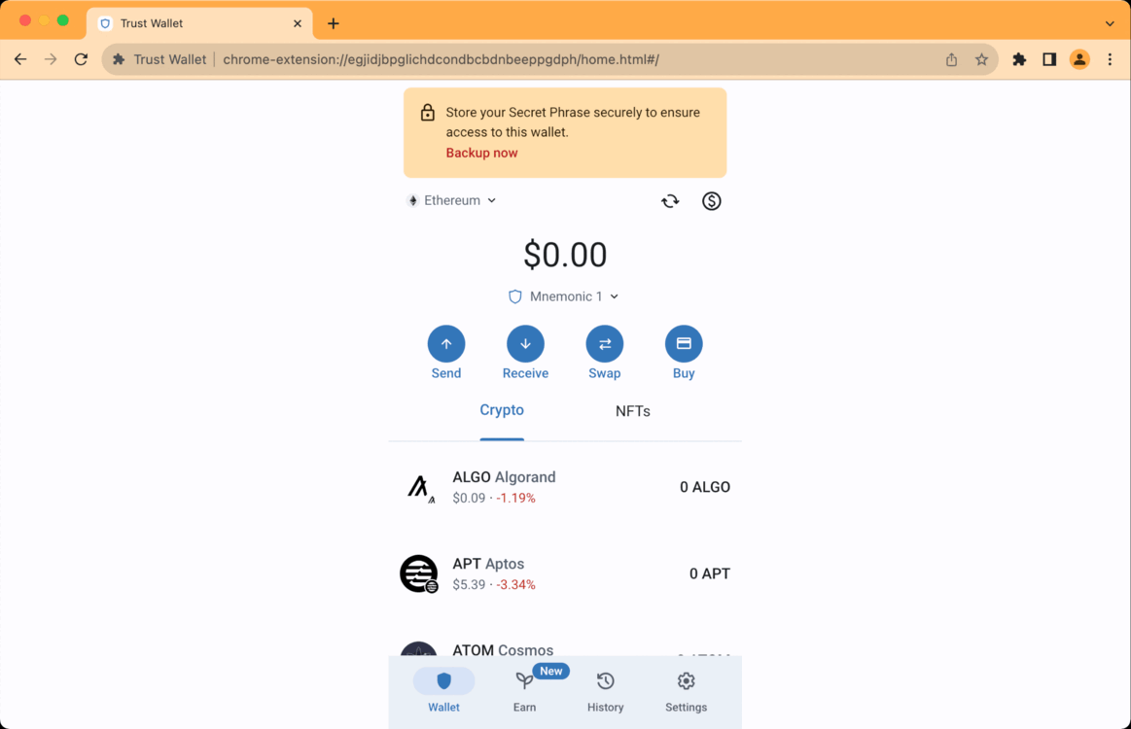This screenshot has height=729, width=1131.
Task: Click the Receive down-arrow button
Action: click(x=525, y=344)
